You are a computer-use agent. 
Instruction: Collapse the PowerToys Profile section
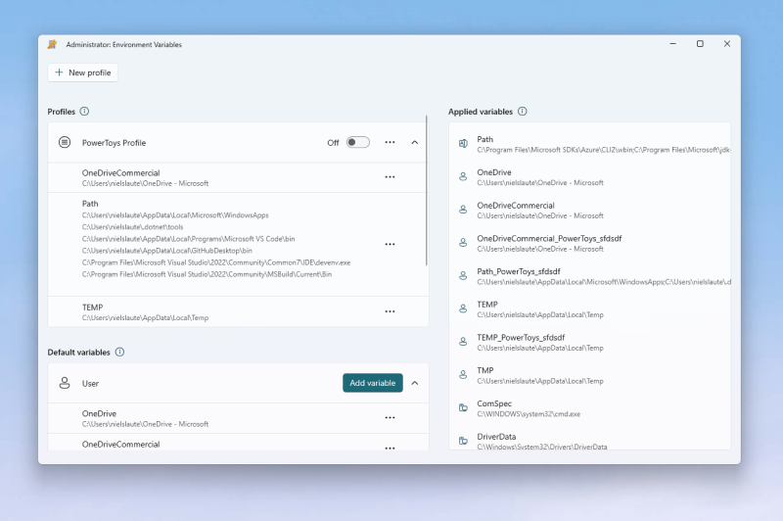414,143
